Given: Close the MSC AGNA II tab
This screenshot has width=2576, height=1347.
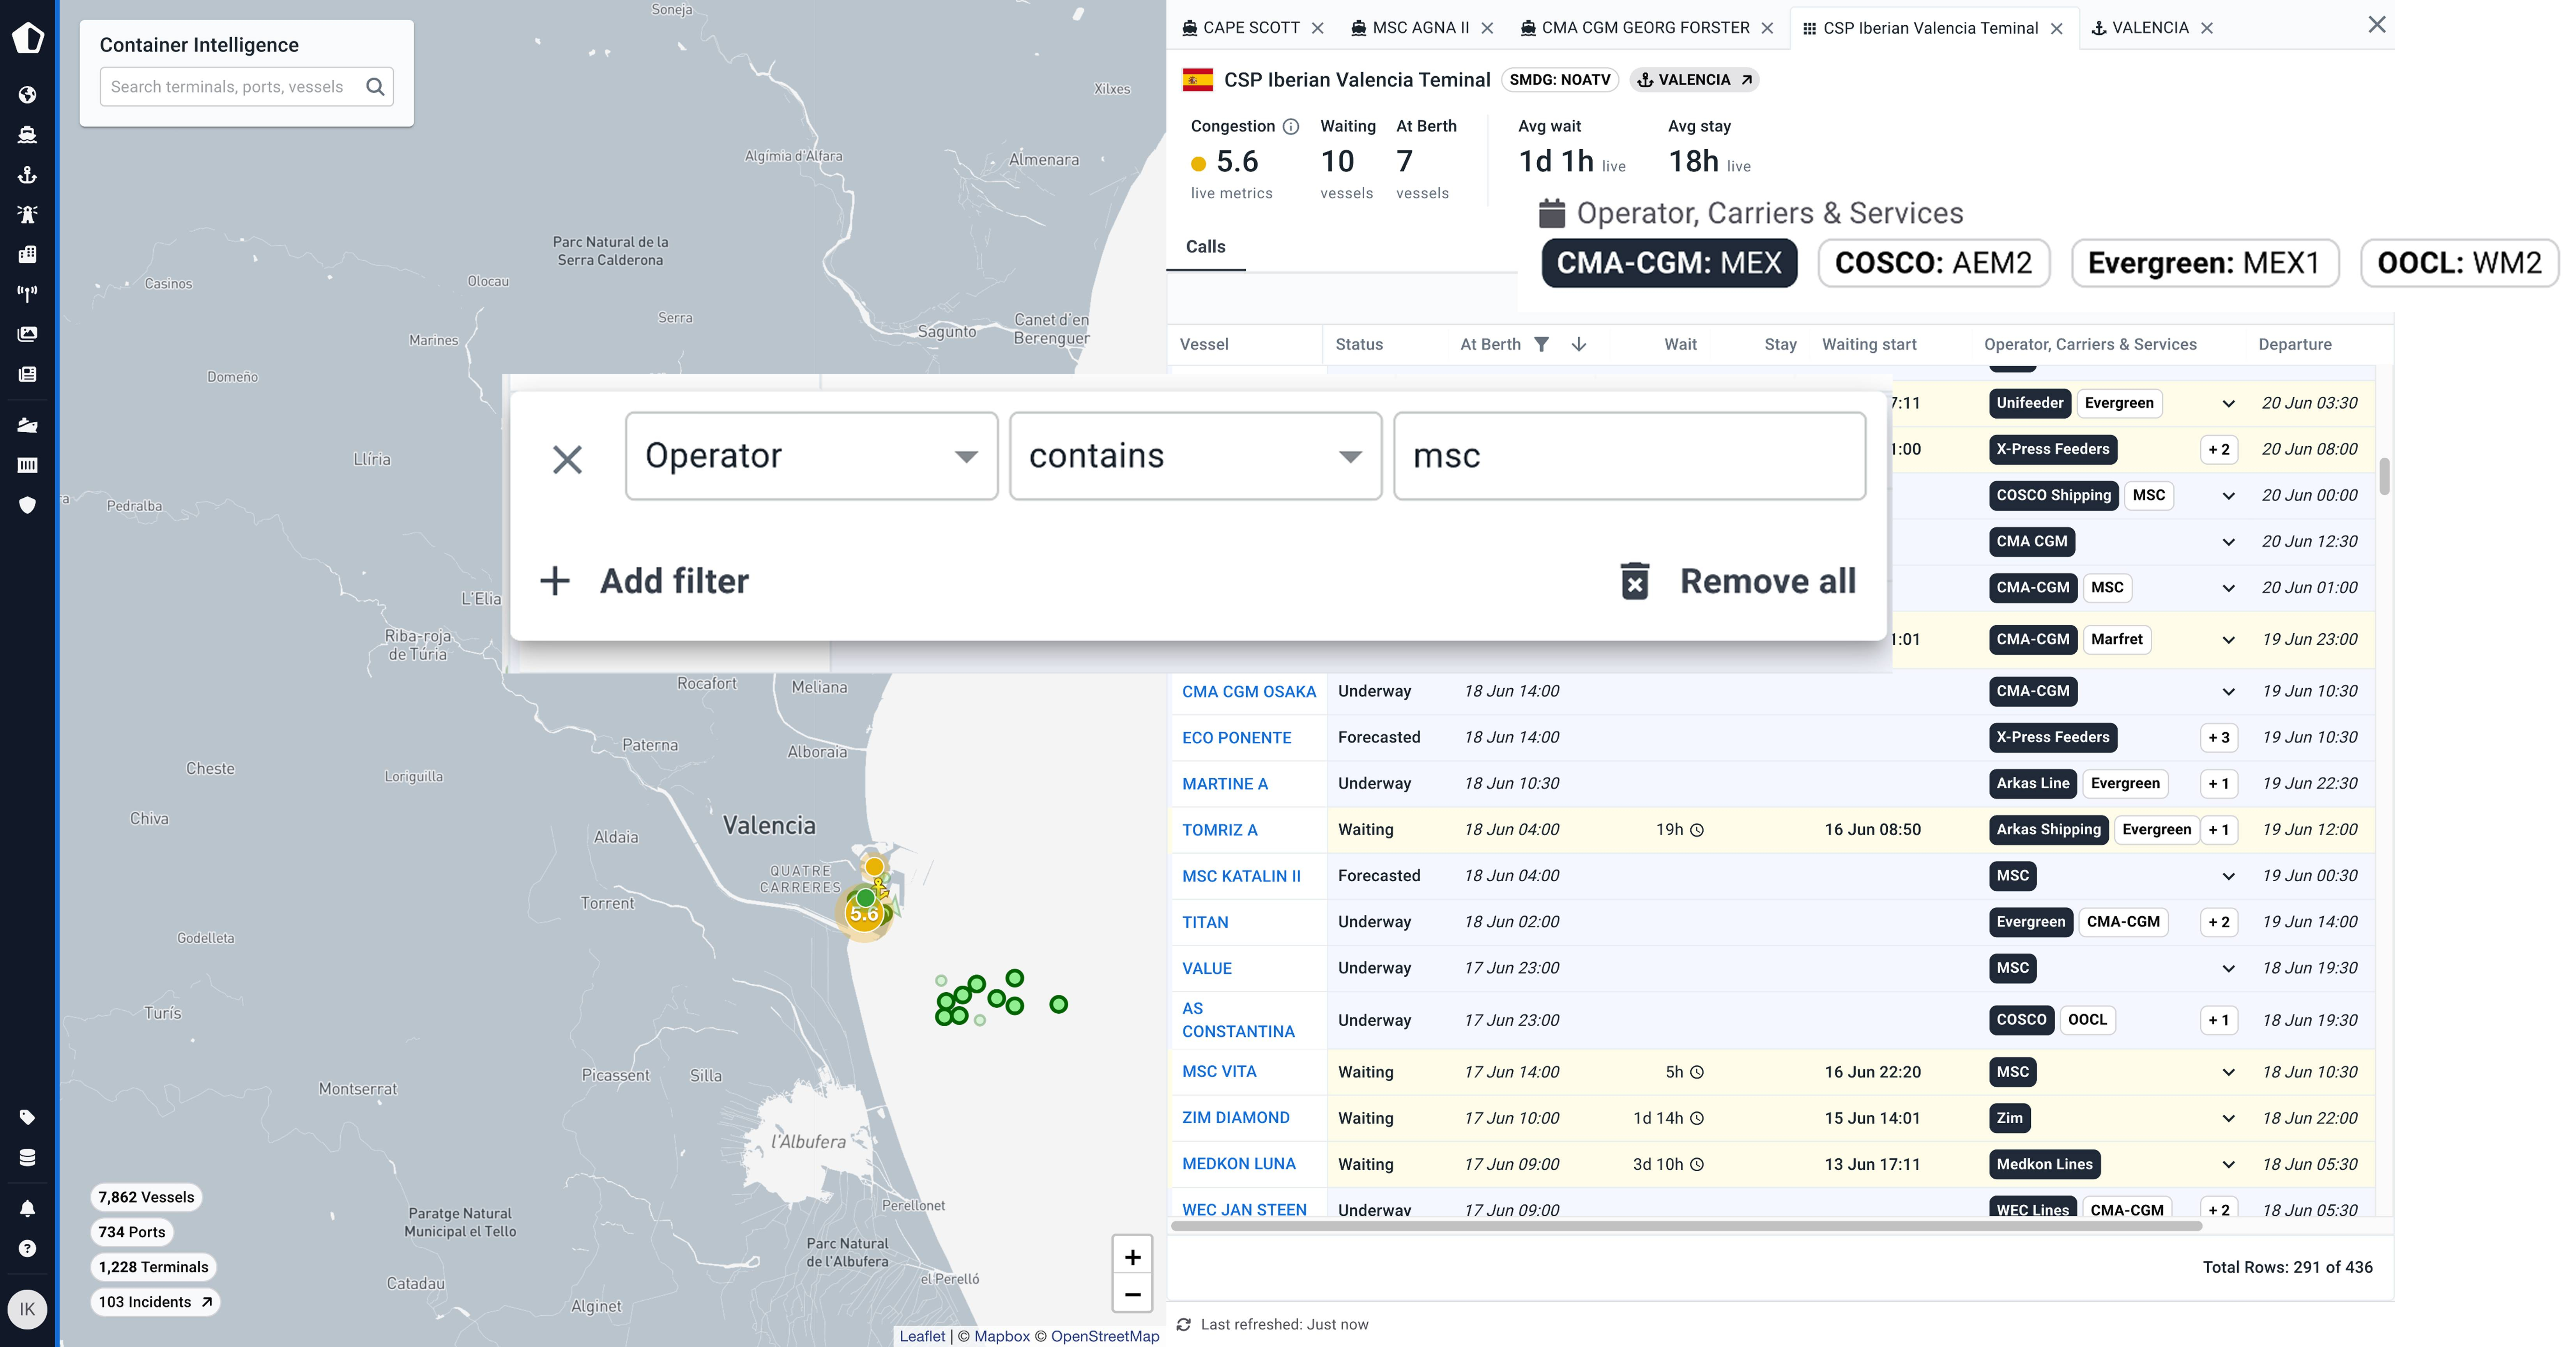Looking at the screenshot, I should 1487,28.
